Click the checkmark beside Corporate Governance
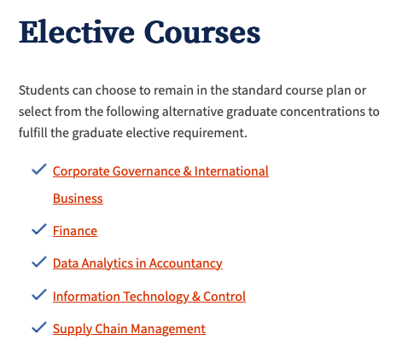 (x=39, y=170)
